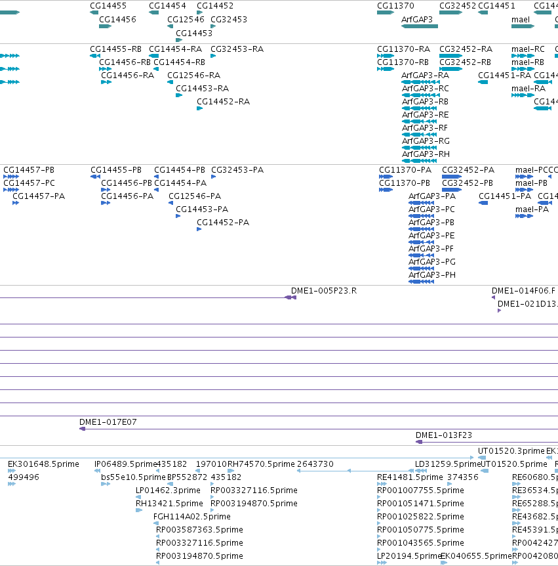Image resolution: width=558 pixels, height=566 pixels.
Task: Click the DME1-005P23.R BAC label
Action: [324, 291]
